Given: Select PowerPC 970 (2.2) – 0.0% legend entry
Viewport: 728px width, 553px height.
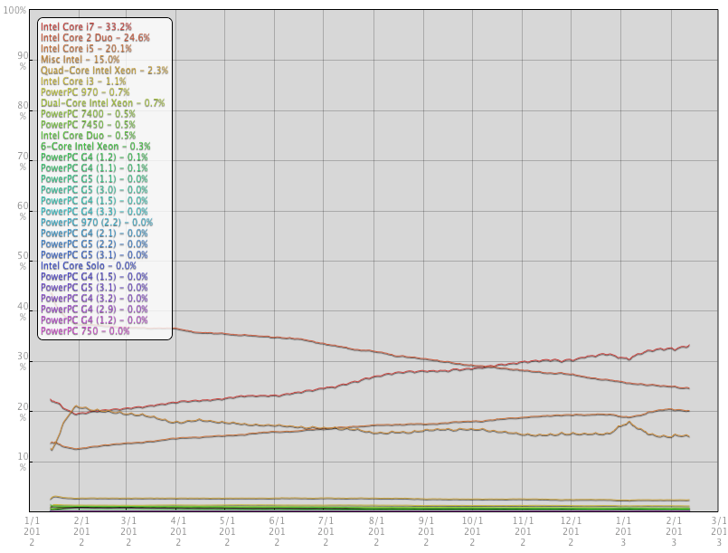Looking at the screenshot, I should (x=97, y=223).
